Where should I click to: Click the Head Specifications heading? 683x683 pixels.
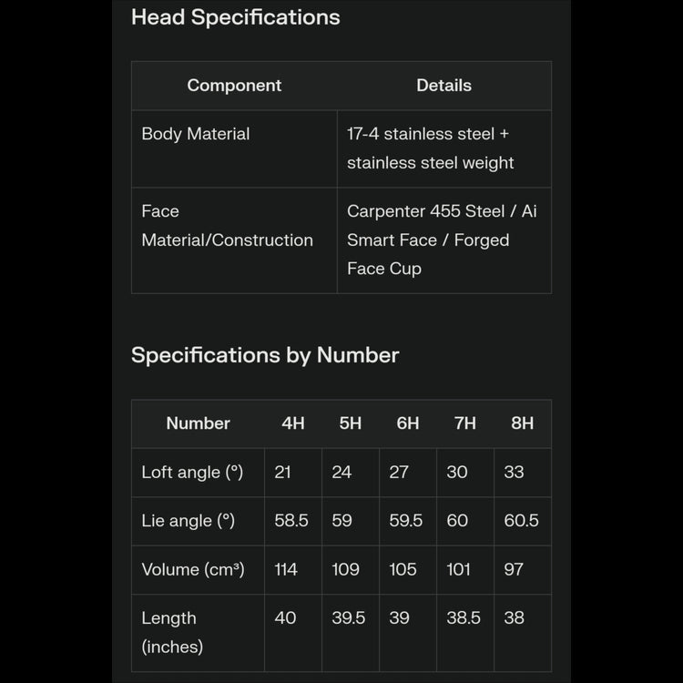[235, 17]
